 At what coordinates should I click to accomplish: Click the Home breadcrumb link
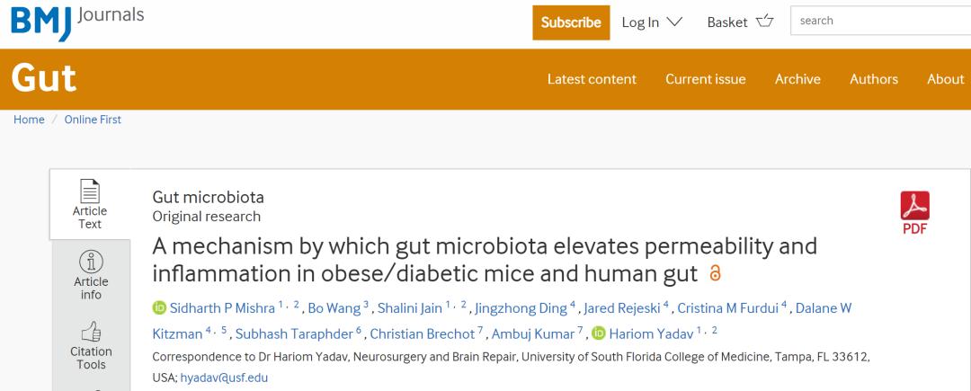click(x=29, y=120)
